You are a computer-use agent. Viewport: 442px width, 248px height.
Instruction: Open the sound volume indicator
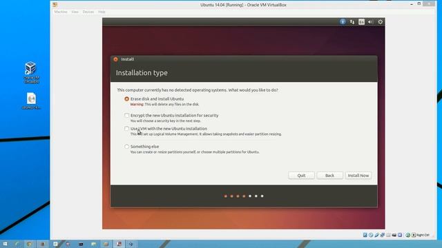370,21
